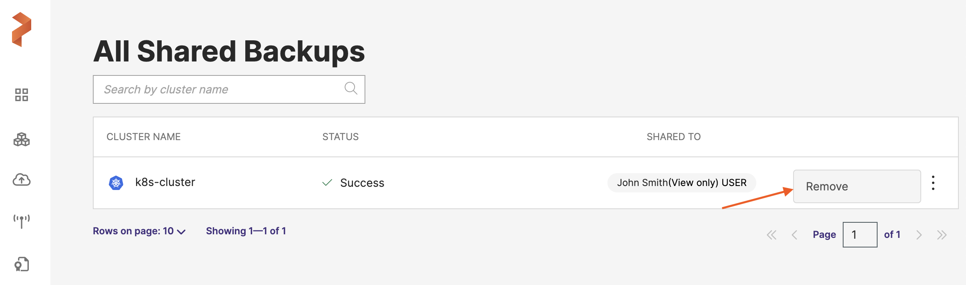The height and width of the screenshot is (285, 966).
Task: Click the Portworx logo in the sidebar
Action: pyautogui.click(x=22, y=30)
